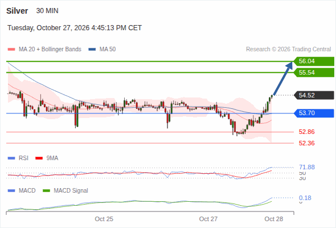This screenshot has width=336, height=228.
Task: Click the MACD legend blue swatch
Action: [11, 191]
